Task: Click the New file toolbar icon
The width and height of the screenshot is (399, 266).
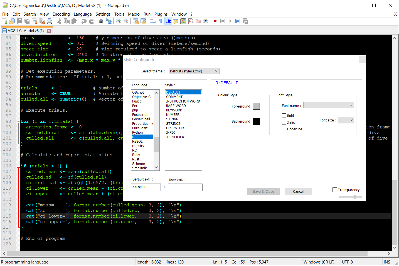Action: tap(5, 21)
